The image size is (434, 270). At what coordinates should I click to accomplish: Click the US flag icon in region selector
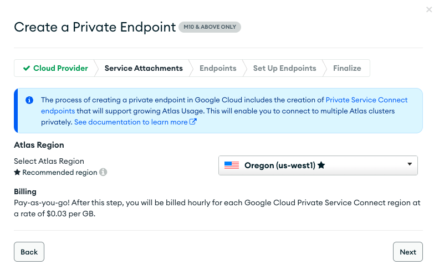point(231,165)
